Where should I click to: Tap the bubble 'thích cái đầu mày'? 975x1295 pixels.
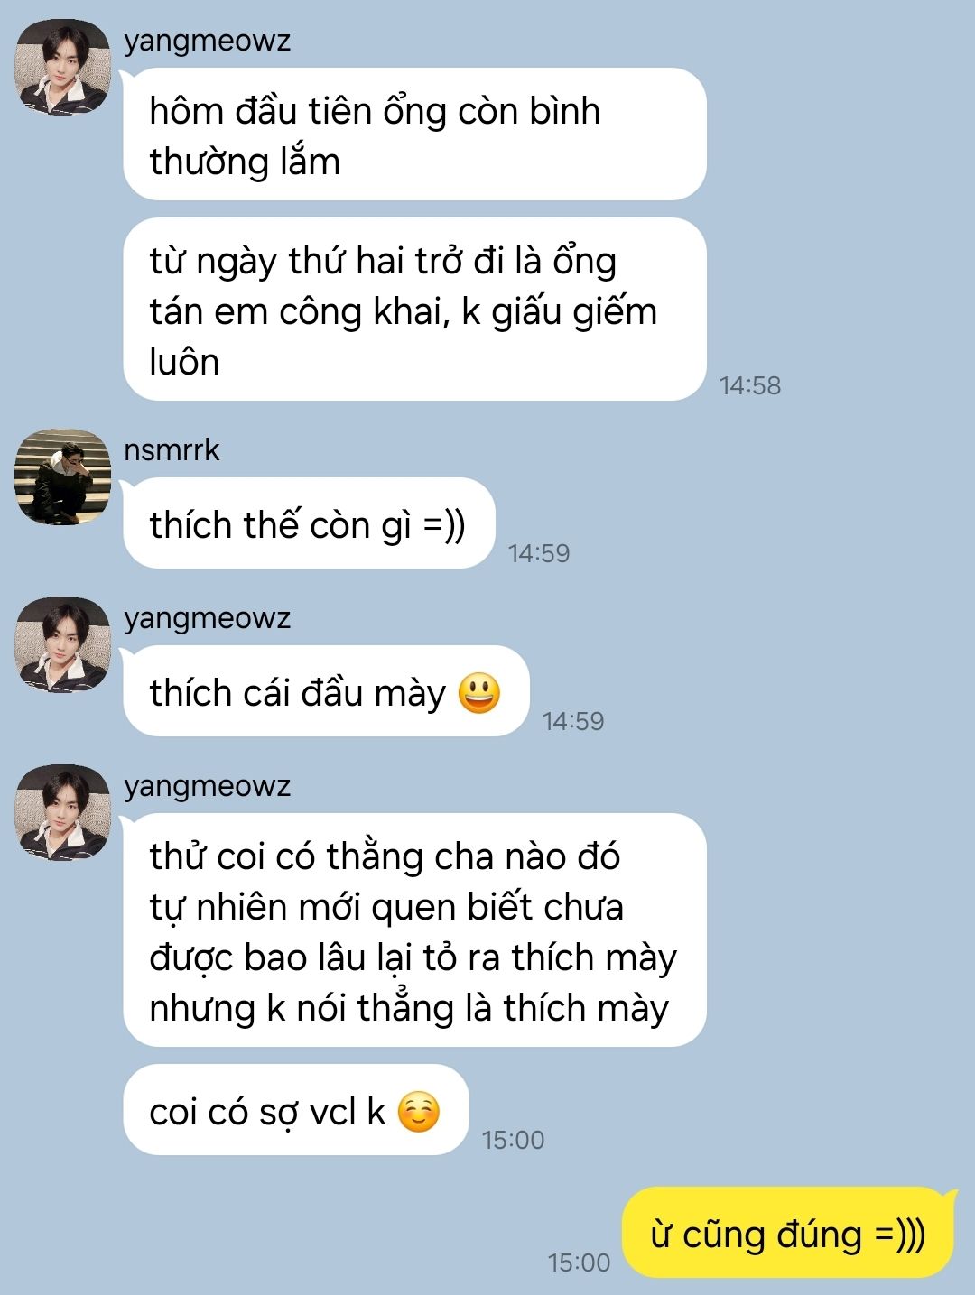tap(326, 691)
